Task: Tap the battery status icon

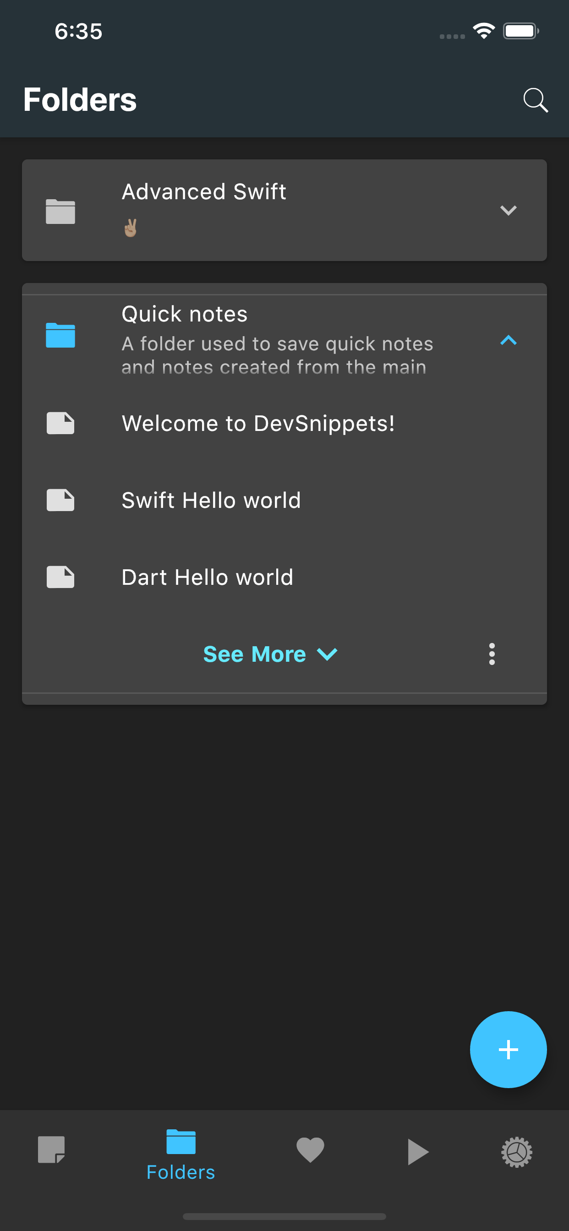Action: point(520,31)
